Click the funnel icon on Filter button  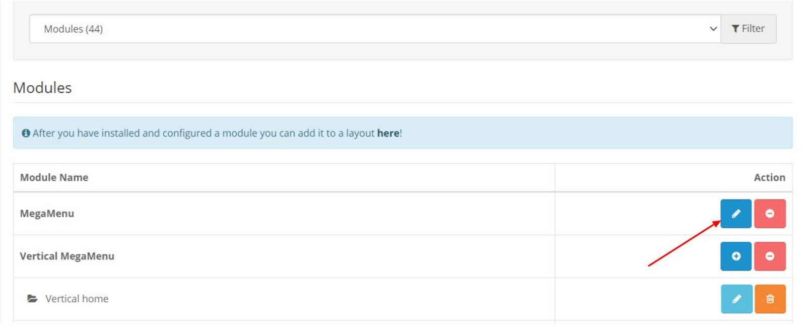tap(735, 29)
